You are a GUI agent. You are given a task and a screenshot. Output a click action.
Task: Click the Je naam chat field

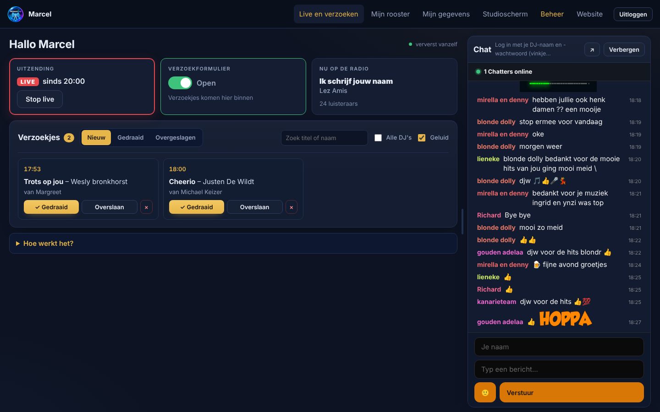coord(559,347)
